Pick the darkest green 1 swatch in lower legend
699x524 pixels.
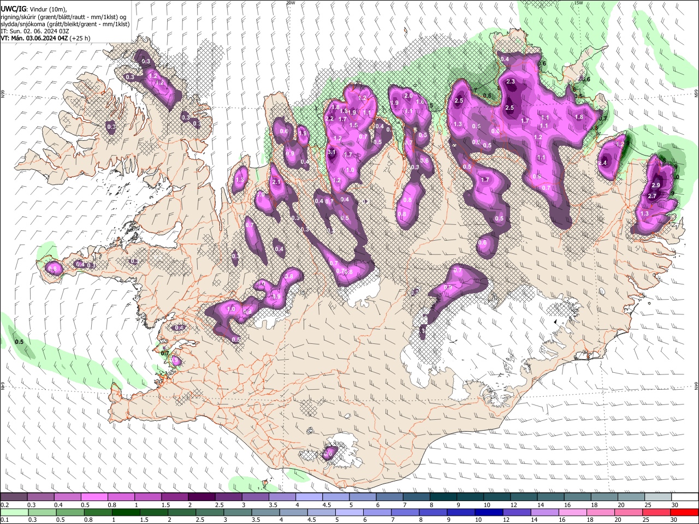(x=126, y=512)
